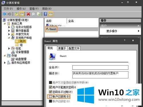The height and width of the screenshot is (107, 143).
Task: Click the 磁盘管理 disk icon
Action: coord(13,59)
